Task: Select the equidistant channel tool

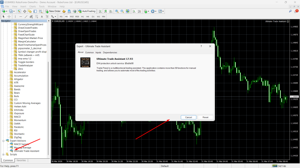Action: [x=31, y=16]
